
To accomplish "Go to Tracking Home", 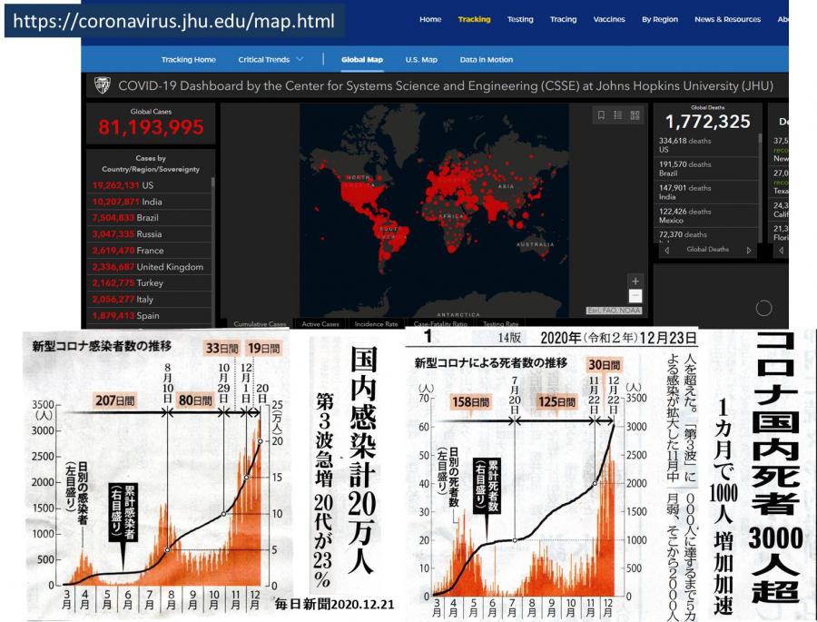I will click(189, 59).
